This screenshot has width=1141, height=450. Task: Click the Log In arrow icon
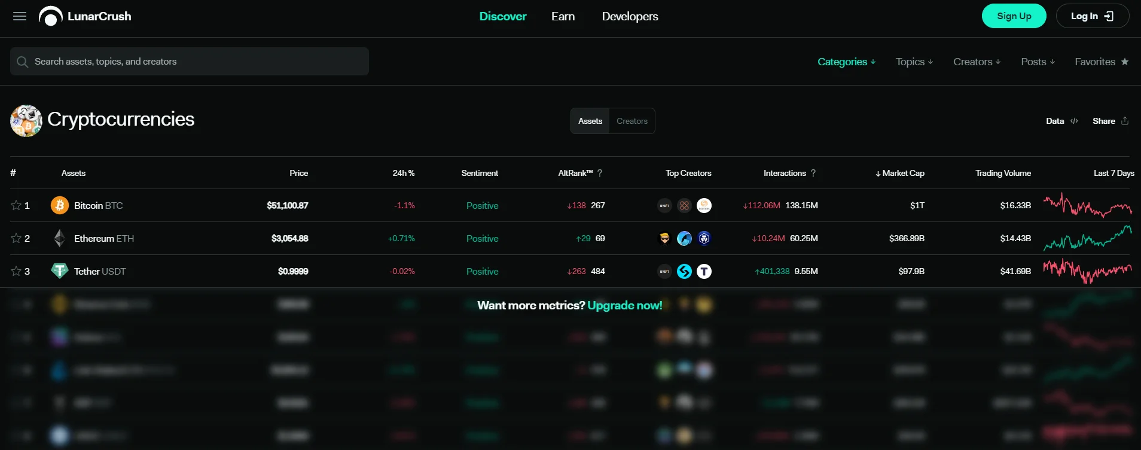point(1109,16)
